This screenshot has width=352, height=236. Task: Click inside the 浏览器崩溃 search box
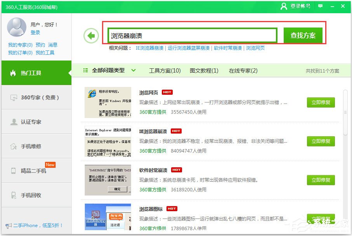pos(190,35)
